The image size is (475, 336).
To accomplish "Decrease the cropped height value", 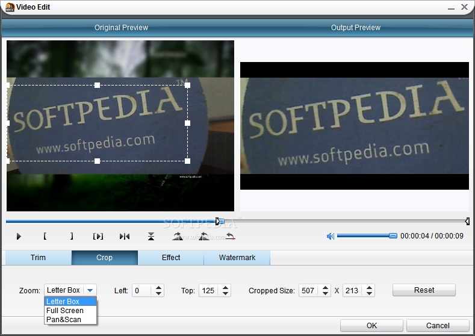I will 369,294.
